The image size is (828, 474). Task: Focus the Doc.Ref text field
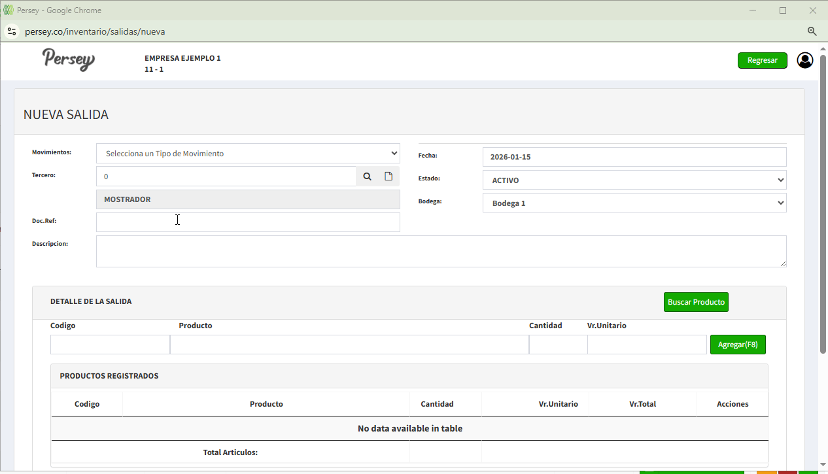tap(248, 222)
